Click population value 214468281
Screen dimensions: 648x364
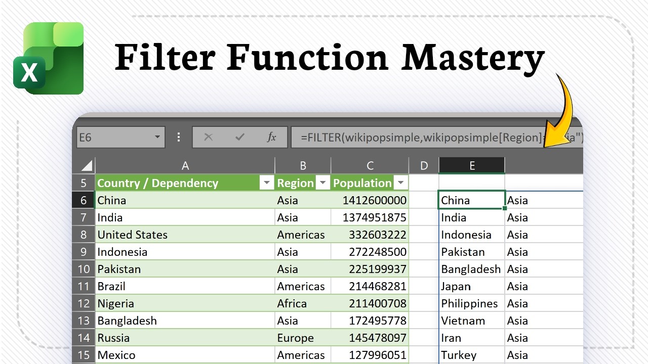[370, 286]
